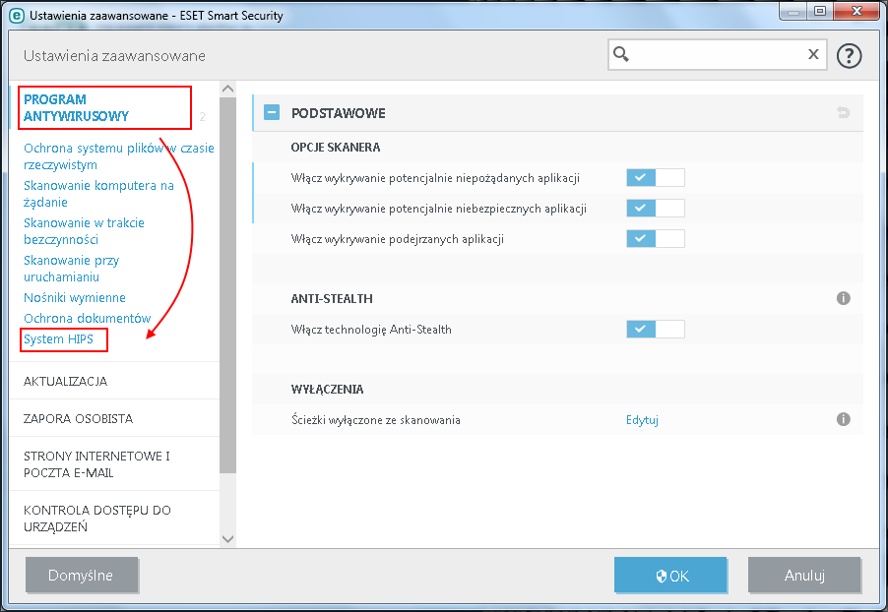Image resolution: width=888 pixels, height=612 pixels.
Task: Click inside the search input field
Action: (x=719, y=54)
